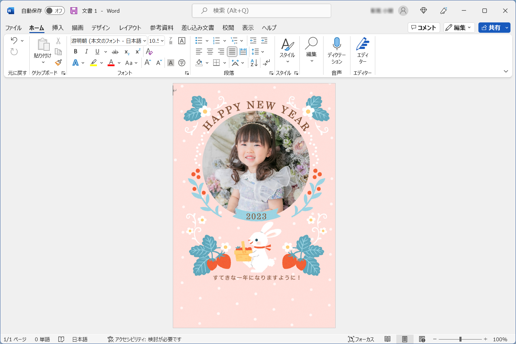516x344 pixels.
Task: Open the font size dropdown
Action: 161,41
